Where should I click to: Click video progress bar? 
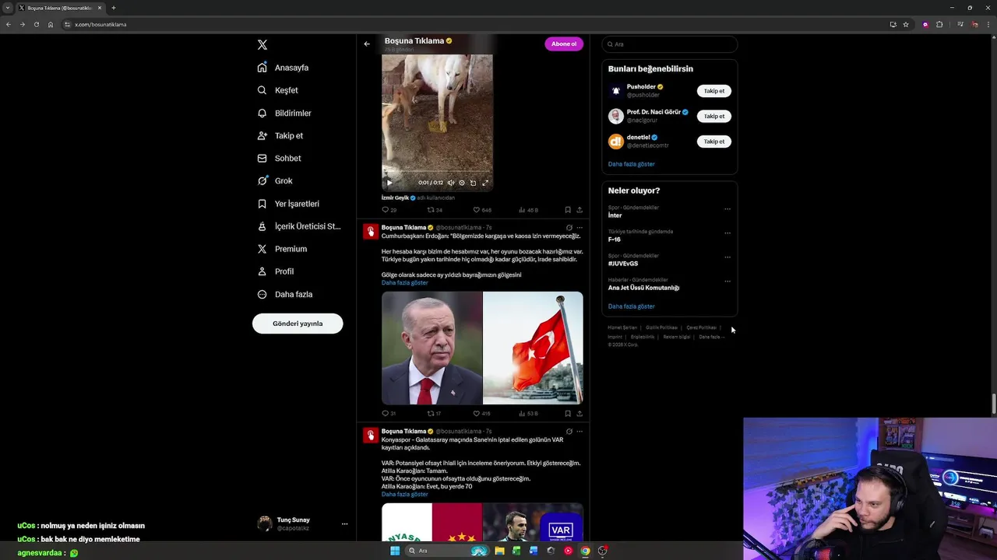pyautogui.click(x=437, y=173)
